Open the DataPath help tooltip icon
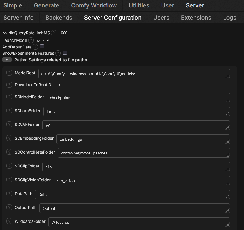The height and width of the screenshot is (230, 244). click(9, 194)
